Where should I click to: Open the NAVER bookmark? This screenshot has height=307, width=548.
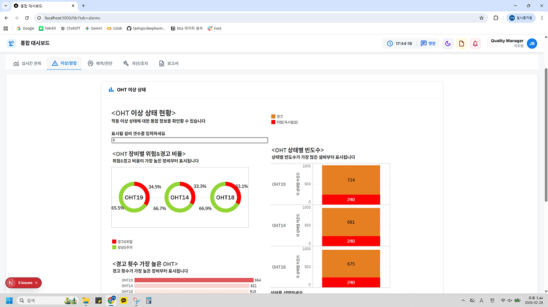click(47, 28)
